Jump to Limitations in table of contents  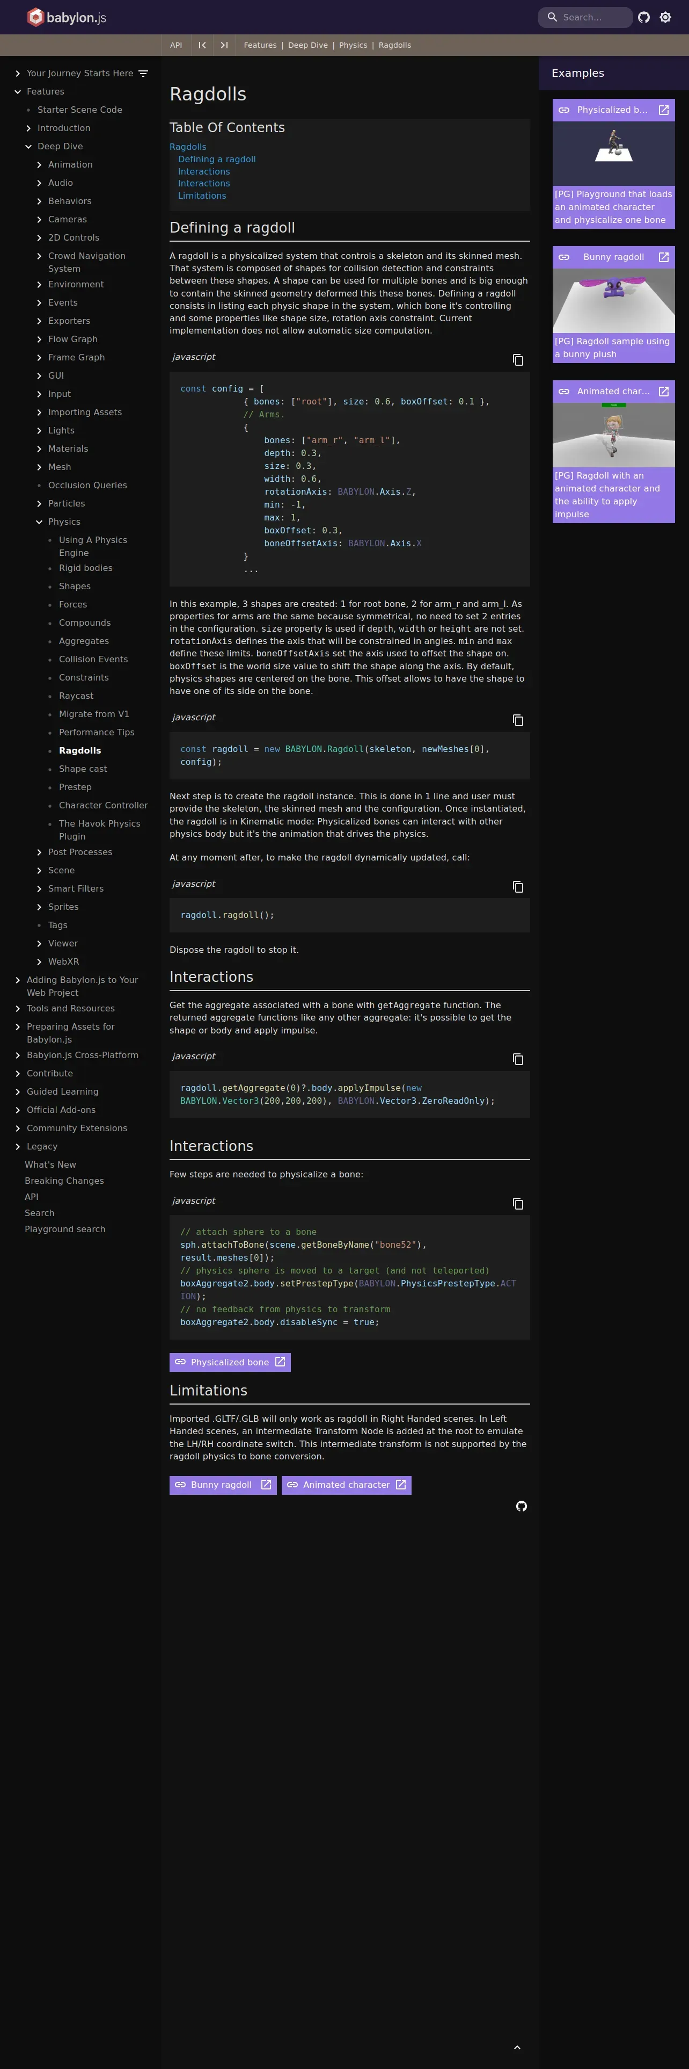pyautogui.click(x=201, y=196)
